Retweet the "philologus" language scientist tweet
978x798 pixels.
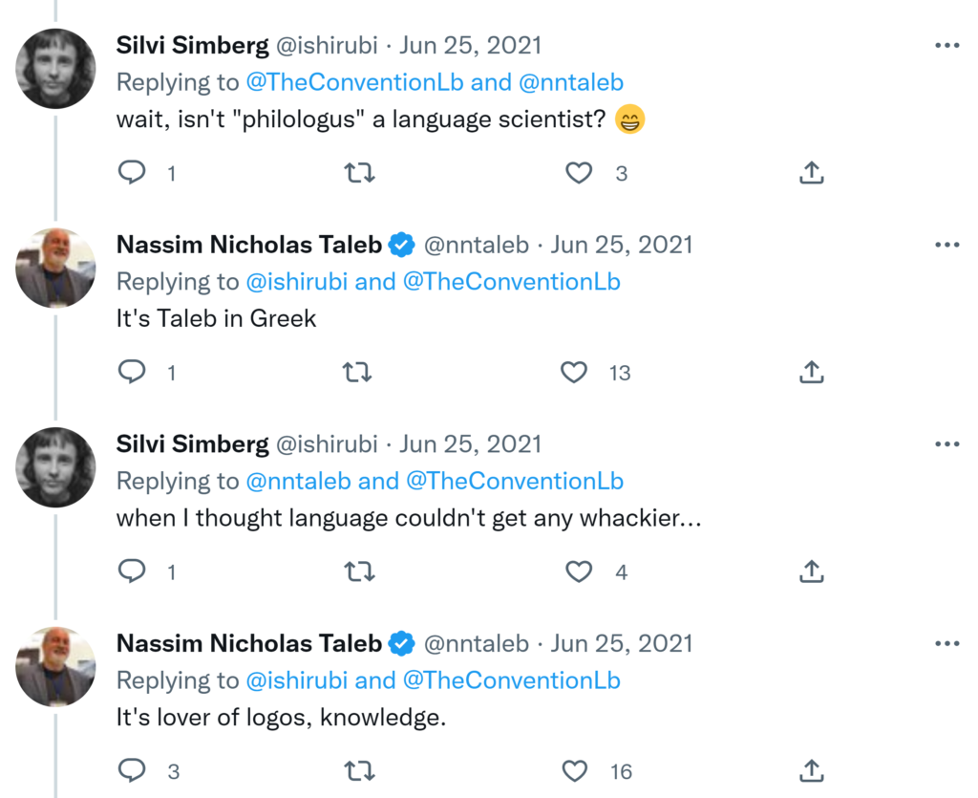[359, 173]
